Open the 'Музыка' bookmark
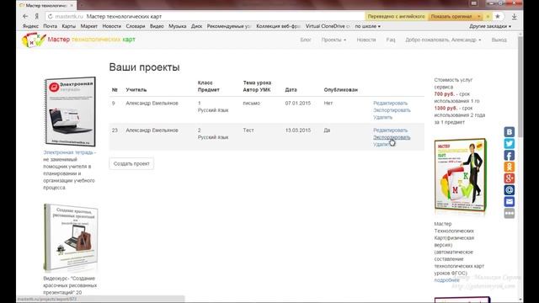 [178, 26]
